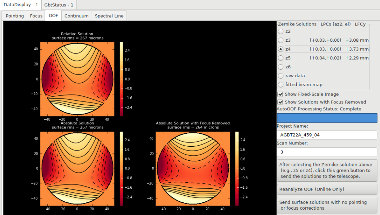380x215 pixels.
Task: Click the AutoOOF Processing Status text
Action: (x=319, y=109)
